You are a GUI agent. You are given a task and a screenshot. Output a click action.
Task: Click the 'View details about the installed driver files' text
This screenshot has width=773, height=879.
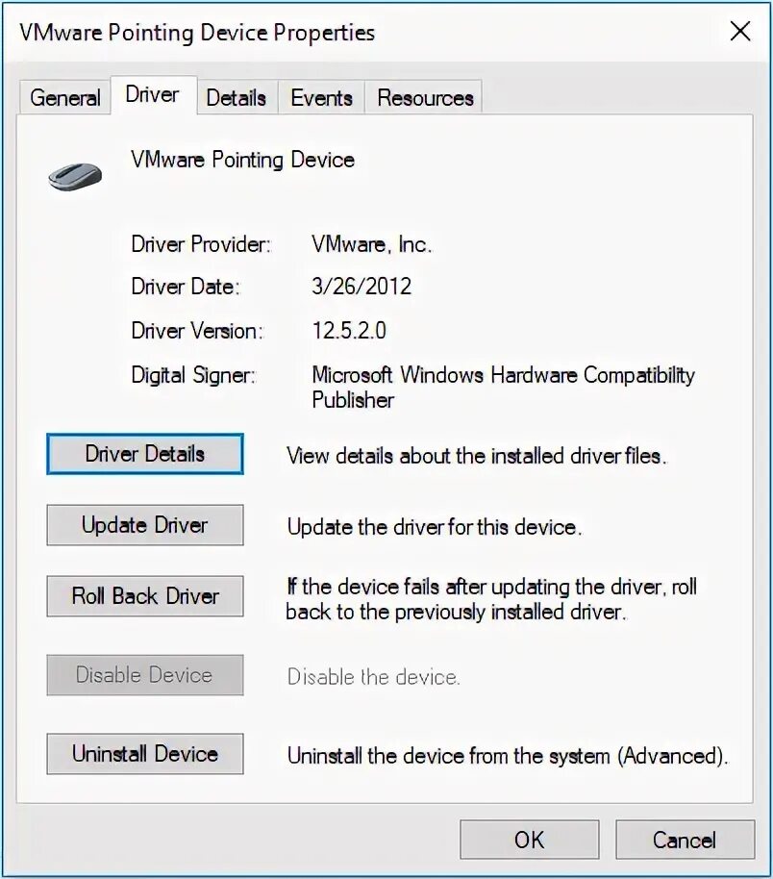477,456
